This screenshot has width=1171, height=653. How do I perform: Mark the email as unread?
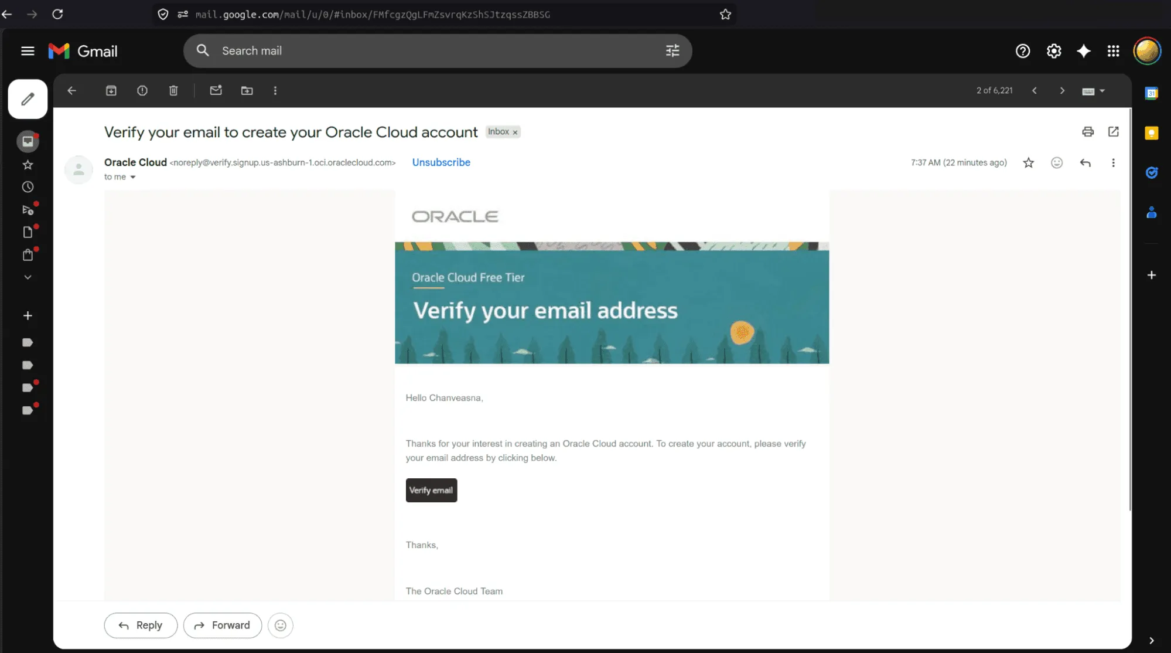pos(216,90)
